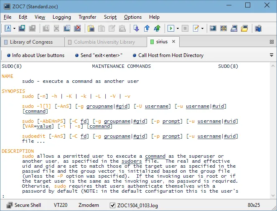Switch to Columbia University Library tab
Viewport: 277px width, 211px height.
pos(104,42)
